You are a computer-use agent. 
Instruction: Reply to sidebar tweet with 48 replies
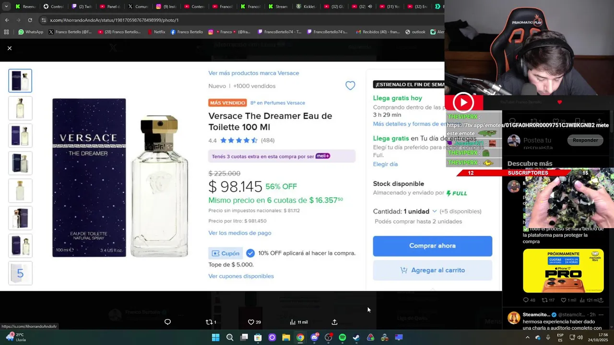point(530,300)
